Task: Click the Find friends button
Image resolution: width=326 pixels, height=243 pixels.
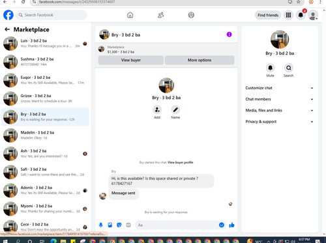Action: (x=268, y=15)
